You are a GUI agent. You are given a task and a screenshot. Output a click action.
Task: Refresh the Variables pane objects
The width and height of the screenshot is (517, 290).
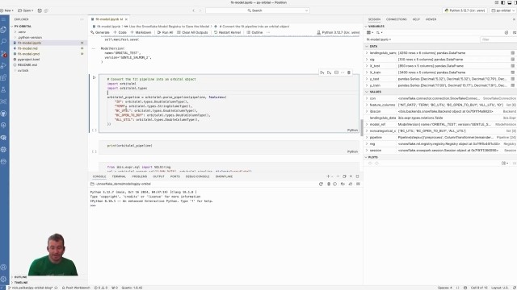506,32
